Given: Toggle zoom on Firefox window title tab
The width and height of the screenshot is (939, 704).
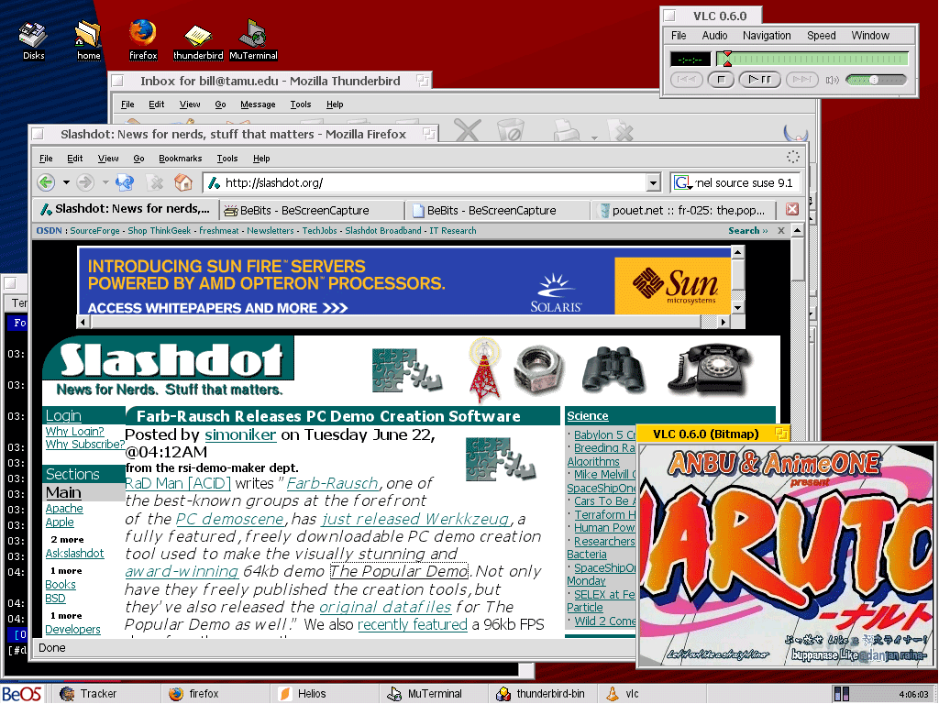Looking at the screenshot, I should click(x=429, y=134).
